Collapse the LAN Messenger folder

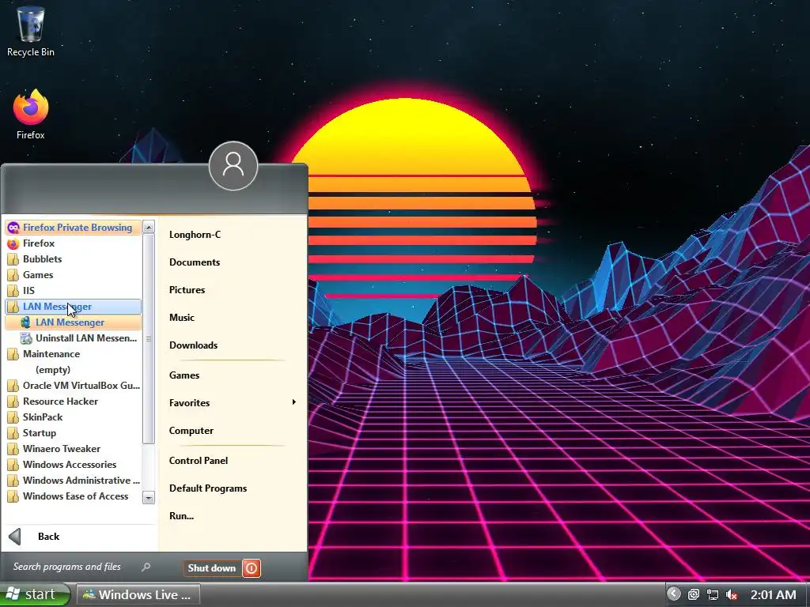[73, 307]
